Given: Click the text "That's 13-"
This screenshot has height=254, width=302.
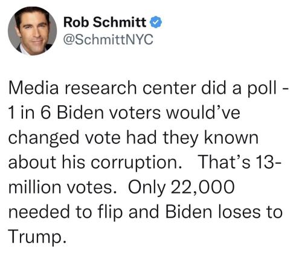Looking at the screenshot, I should (239, 162).
